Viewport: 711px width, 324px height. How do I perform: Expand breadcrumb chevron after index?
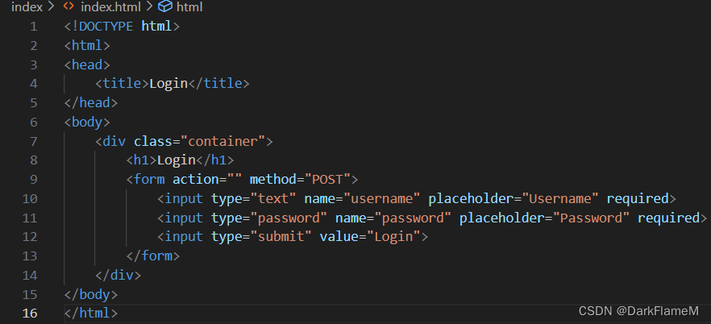point(51,6)
